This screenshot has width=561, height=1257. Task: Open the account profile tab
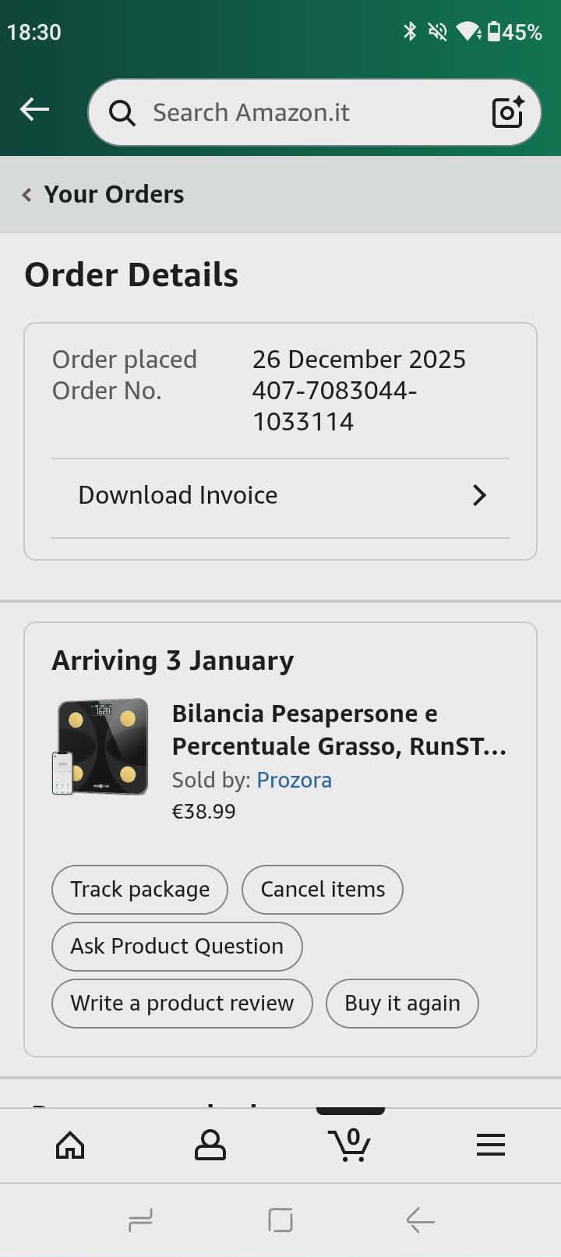(210, 1145)
